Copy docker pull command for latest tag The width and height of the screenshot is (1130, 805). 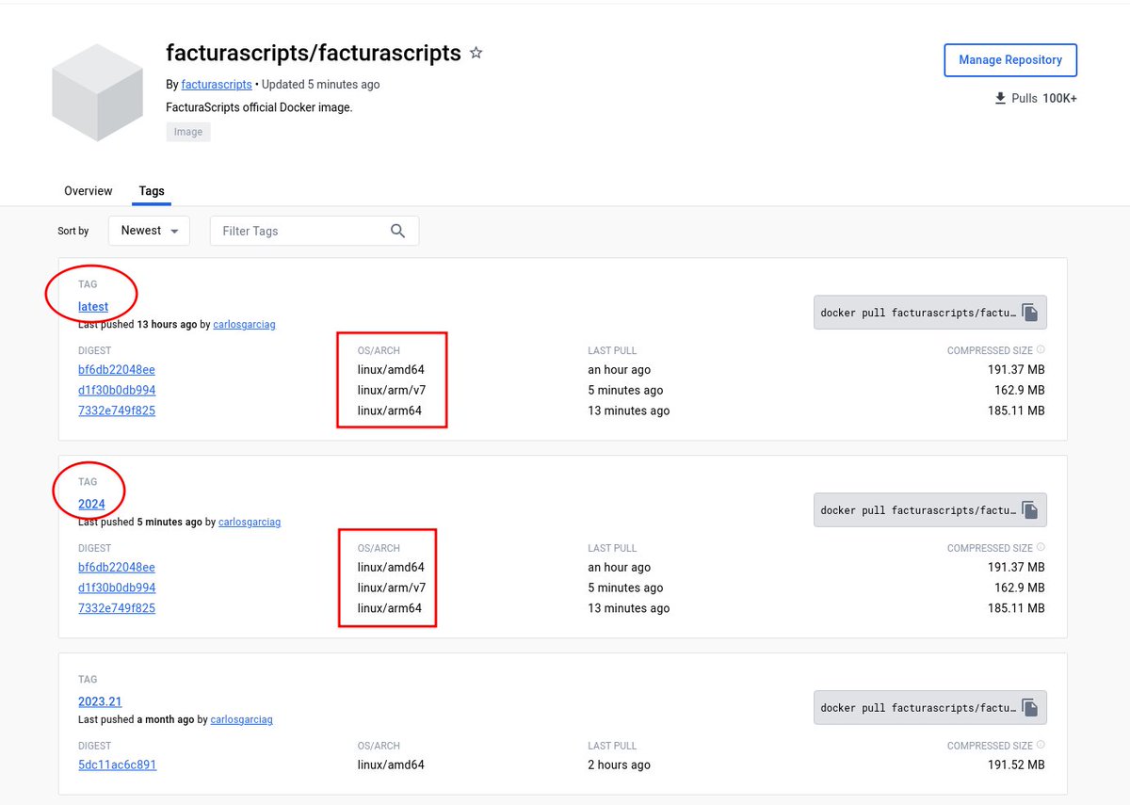pos(1030,313)
